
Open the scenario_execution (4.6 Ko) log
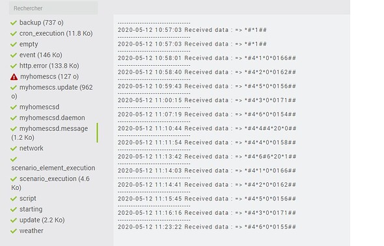click(x=51, y=183)
